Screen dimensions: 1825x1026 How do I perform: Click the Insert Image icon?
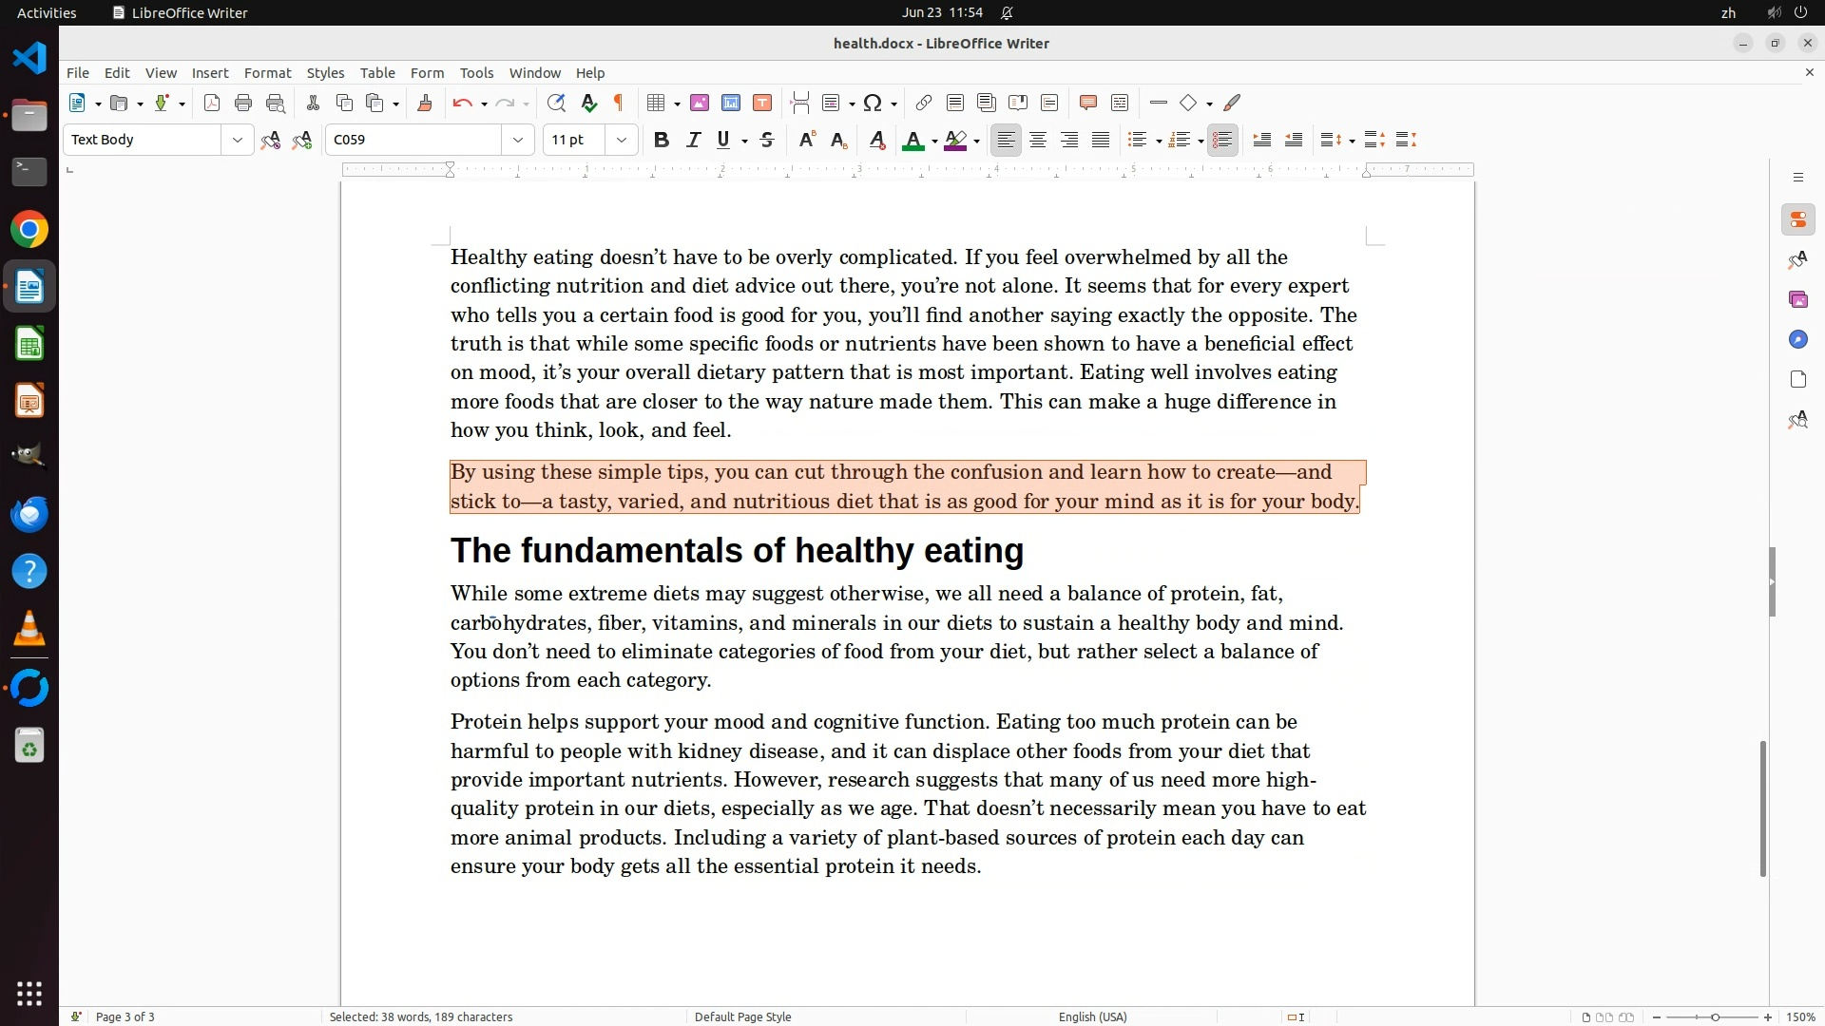(700, 103)
